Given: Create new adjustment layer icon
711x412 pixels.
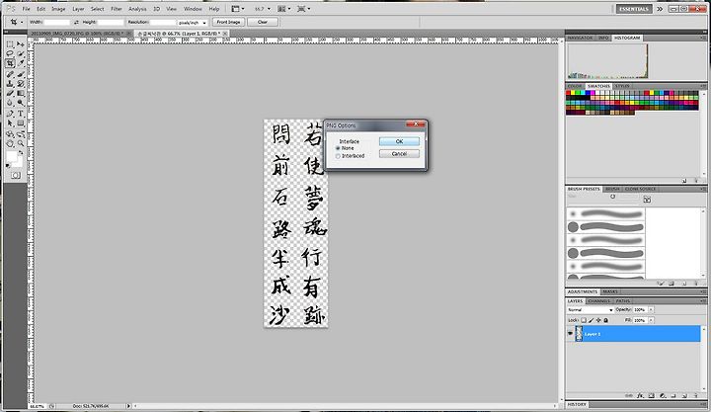Looking at the screenshot, I should [x=663, y=395].
